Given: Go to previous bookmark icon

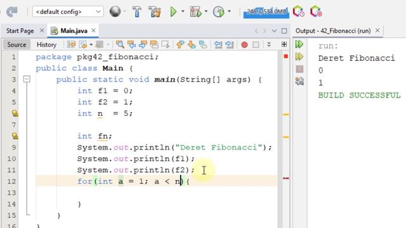Looking at the screenshot, I should 180,45.
